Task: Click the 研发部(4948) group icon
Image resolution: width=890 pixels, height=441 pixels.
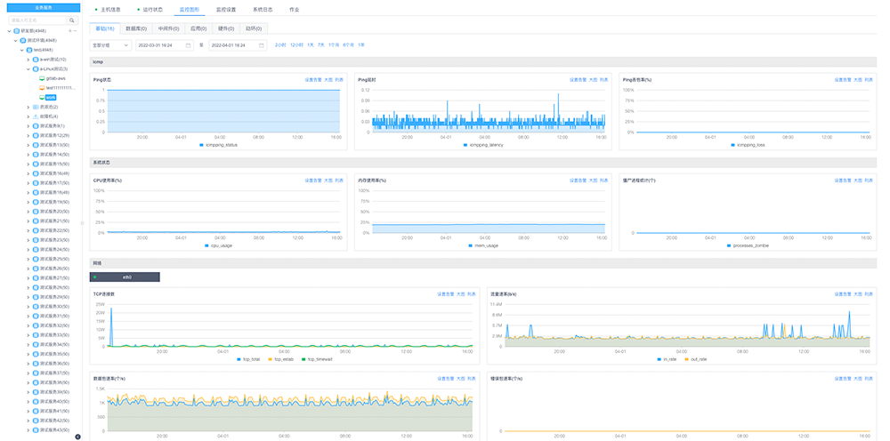Action: (x=16, y=30)
